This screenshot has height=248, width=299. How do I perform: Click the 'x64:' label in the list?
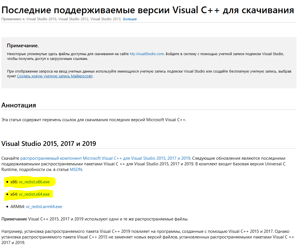[x=14, y=194]
